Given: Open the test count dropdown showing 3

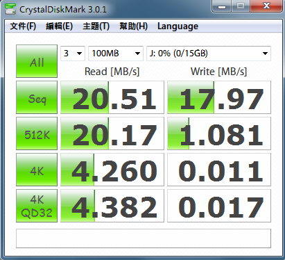Looking at the screenshot, I should point(73,54).
